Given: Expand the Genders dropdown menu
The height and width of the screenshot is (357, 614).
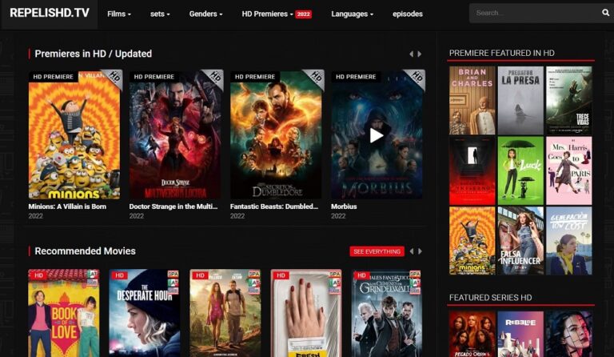Looking at the screenshot, I should tap(205, 14).
